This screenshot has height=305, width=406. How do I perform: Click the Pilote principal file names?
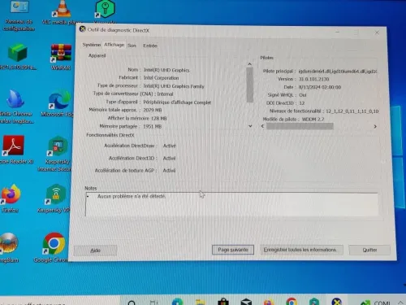point(338,72)
